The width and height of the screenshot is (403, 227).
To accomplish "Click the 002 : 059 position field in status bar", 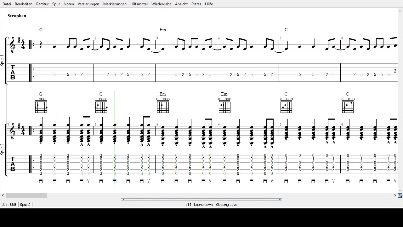I will tap(9, 205).
